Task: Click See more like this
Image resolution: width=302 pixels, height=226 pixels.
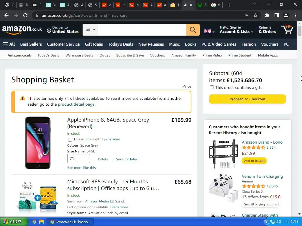Action: [81, 167]
